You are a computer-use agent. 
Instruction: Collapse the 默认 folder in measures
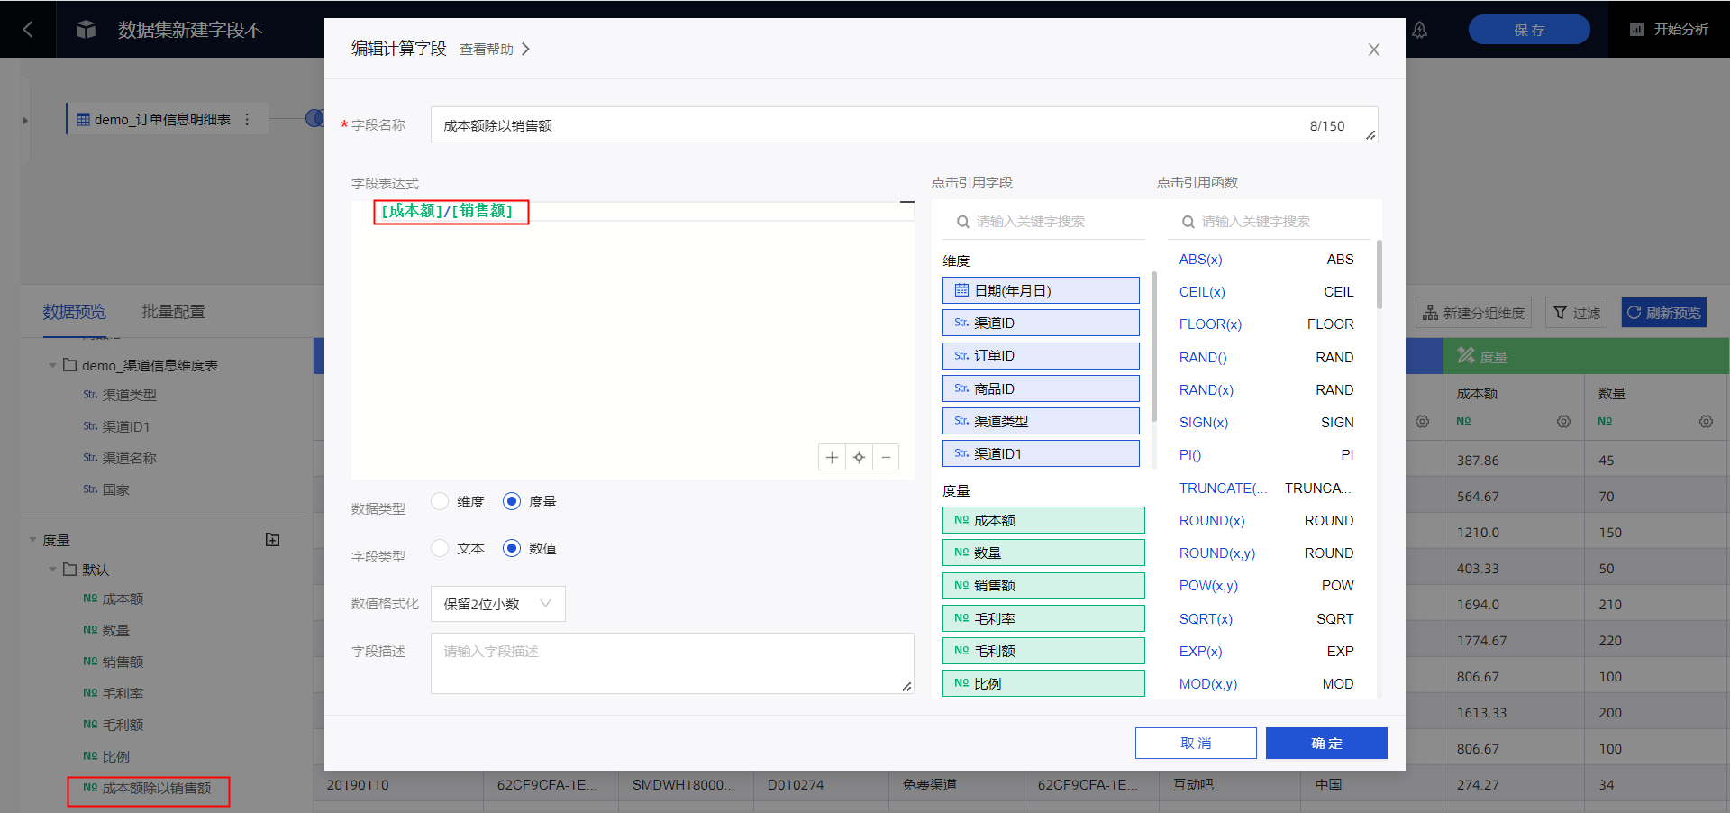click(53, 570)
